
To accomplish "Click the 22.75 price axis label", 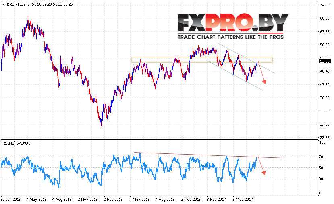I will 325,138.
